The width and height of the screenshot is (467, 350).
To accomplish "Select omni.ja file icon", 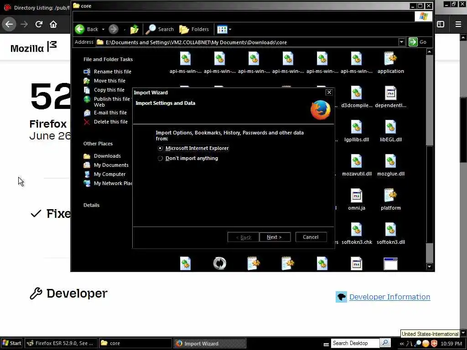I will (357, 196).
